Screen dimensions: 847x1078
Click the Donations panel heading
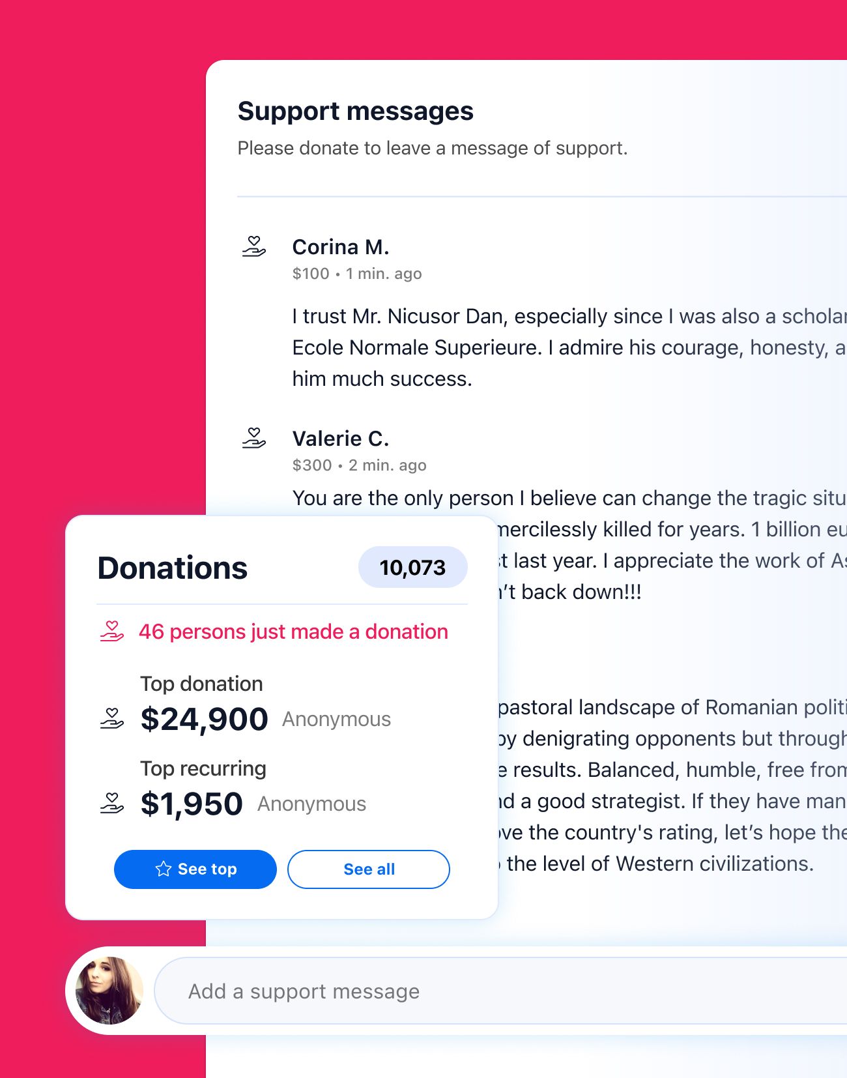(172, 567)
